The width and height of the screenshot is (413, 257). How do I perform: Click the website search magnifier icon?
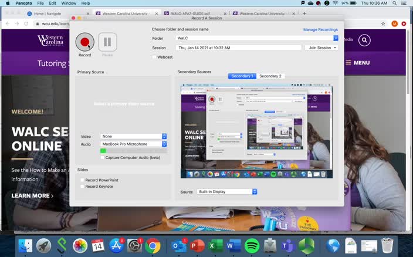(x=365, y=40)
